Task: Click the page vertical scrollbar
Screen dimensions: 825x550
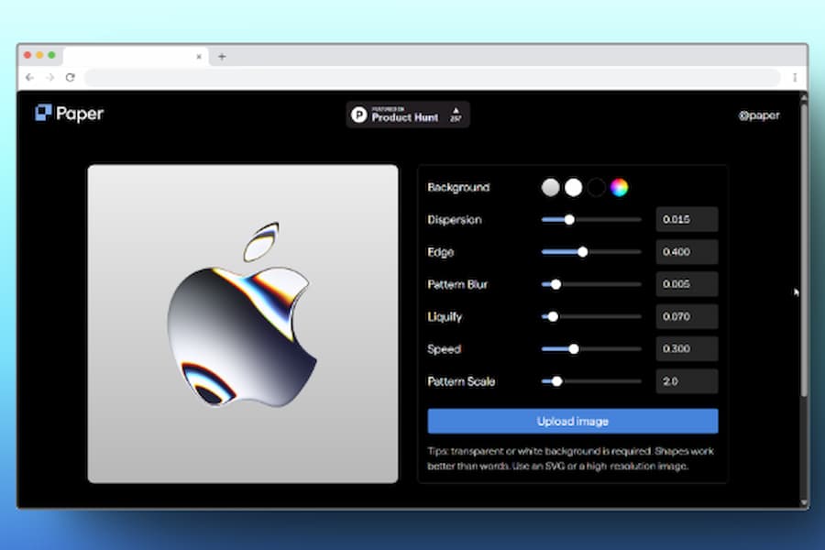Action: [803, 250]
